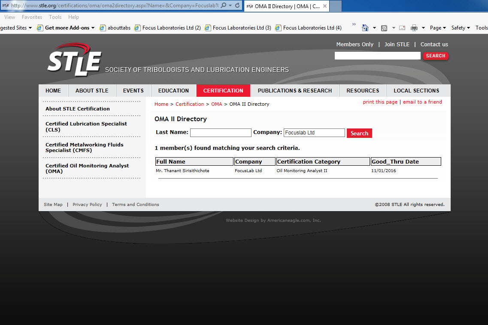488x325 pixels.
Task: Select the OMA II Directory browser tab
Action: [x=287, y=6]
